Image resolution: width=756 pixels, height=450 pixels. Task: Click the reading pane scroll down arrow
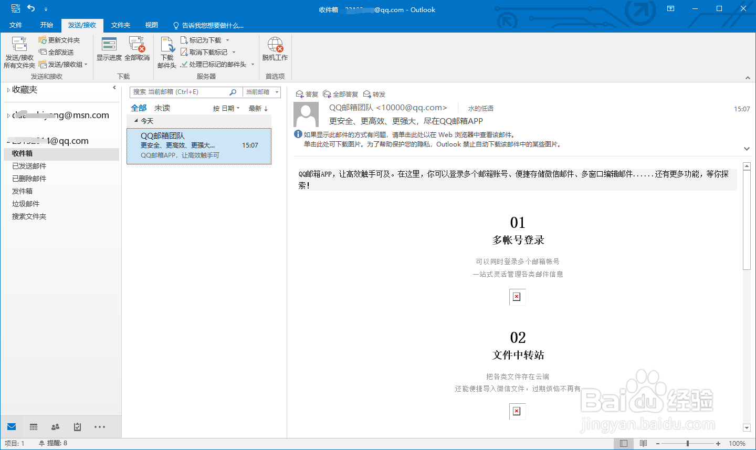point(747,428)
